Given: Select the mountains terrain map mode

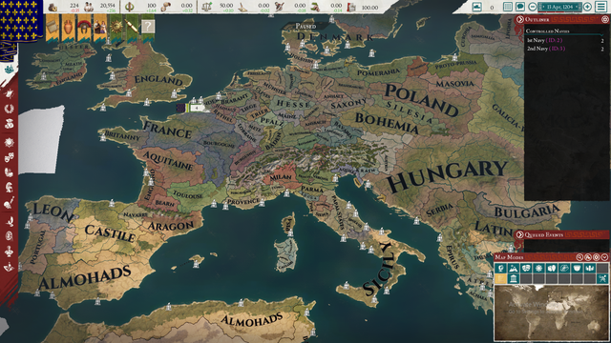Looking at the screenshot, I should [514, 268].
